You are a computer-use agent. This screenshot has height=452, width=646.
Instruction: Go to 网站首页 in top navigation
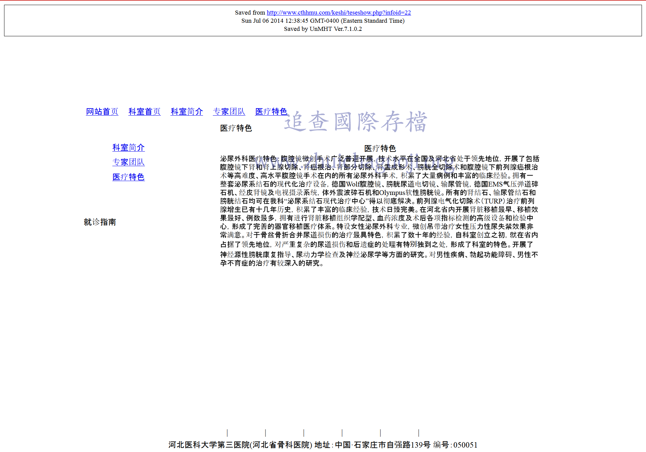point(102,112)
